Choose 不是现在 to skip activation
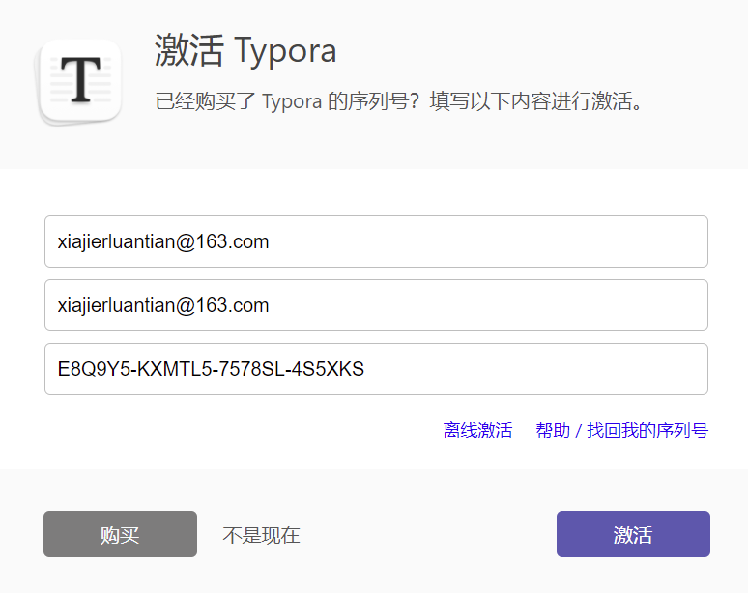This screenshot has width=748, height=593. click(x=261, y=535)
